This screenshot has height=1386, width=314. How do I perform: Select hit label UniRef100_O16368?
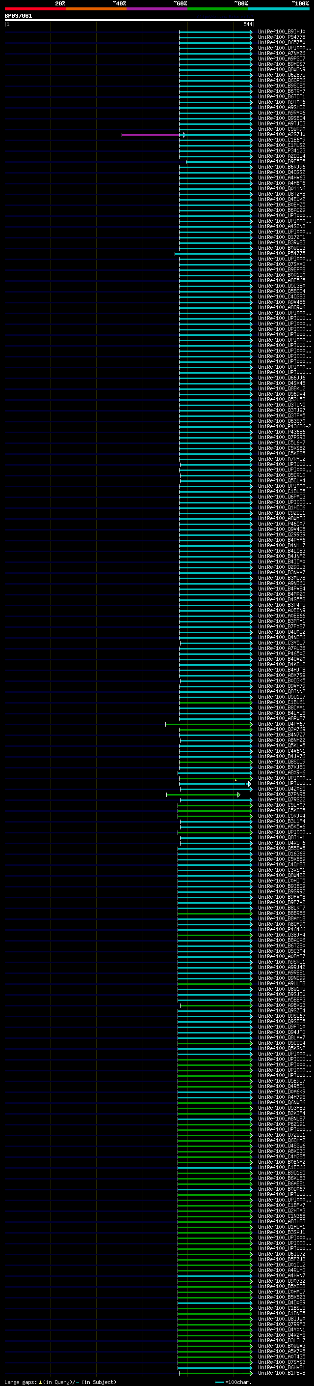coord(281,854)
